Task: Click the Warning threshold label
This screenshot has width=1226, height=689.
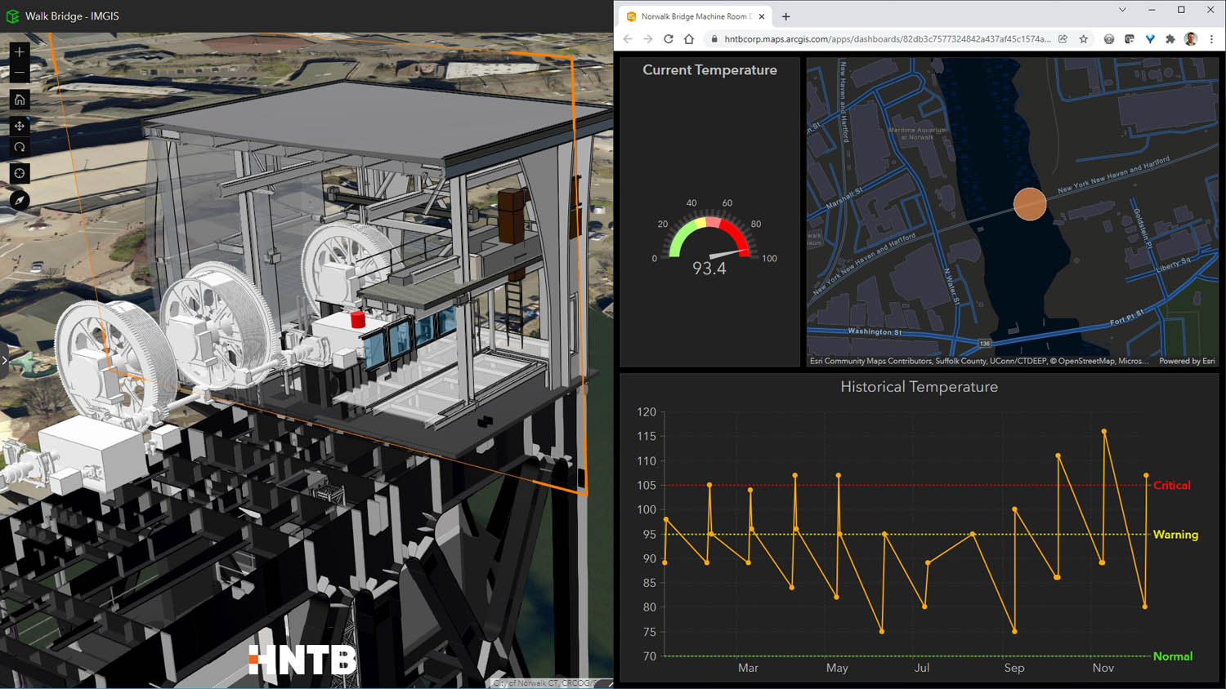Action: [1175, 535]
